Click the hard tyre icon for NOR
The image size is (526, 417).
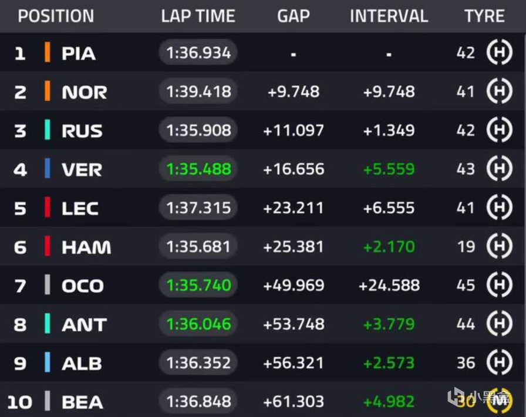[499, 91]
